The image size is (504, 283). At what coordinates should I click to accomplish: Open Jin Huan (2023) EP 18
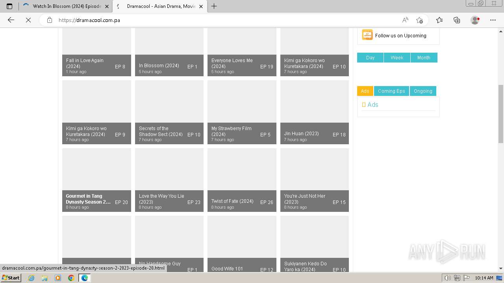[x=315, y=112]
